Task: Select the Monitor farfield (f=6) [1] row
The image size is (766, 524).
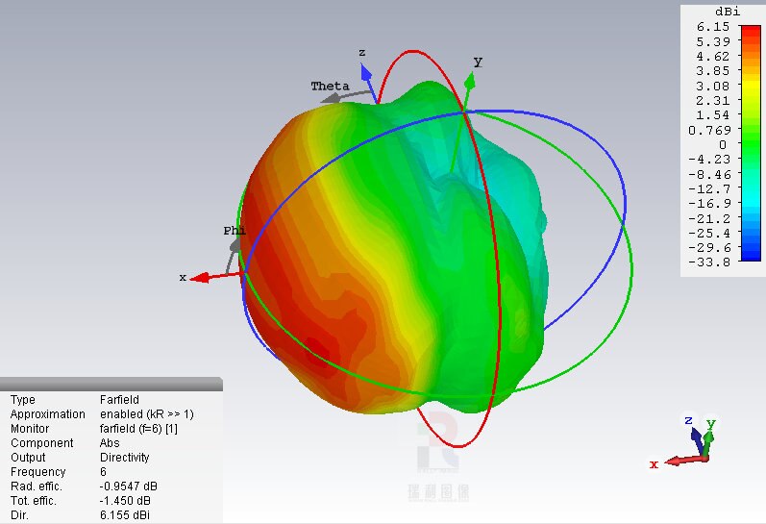Action: (111, 429)
